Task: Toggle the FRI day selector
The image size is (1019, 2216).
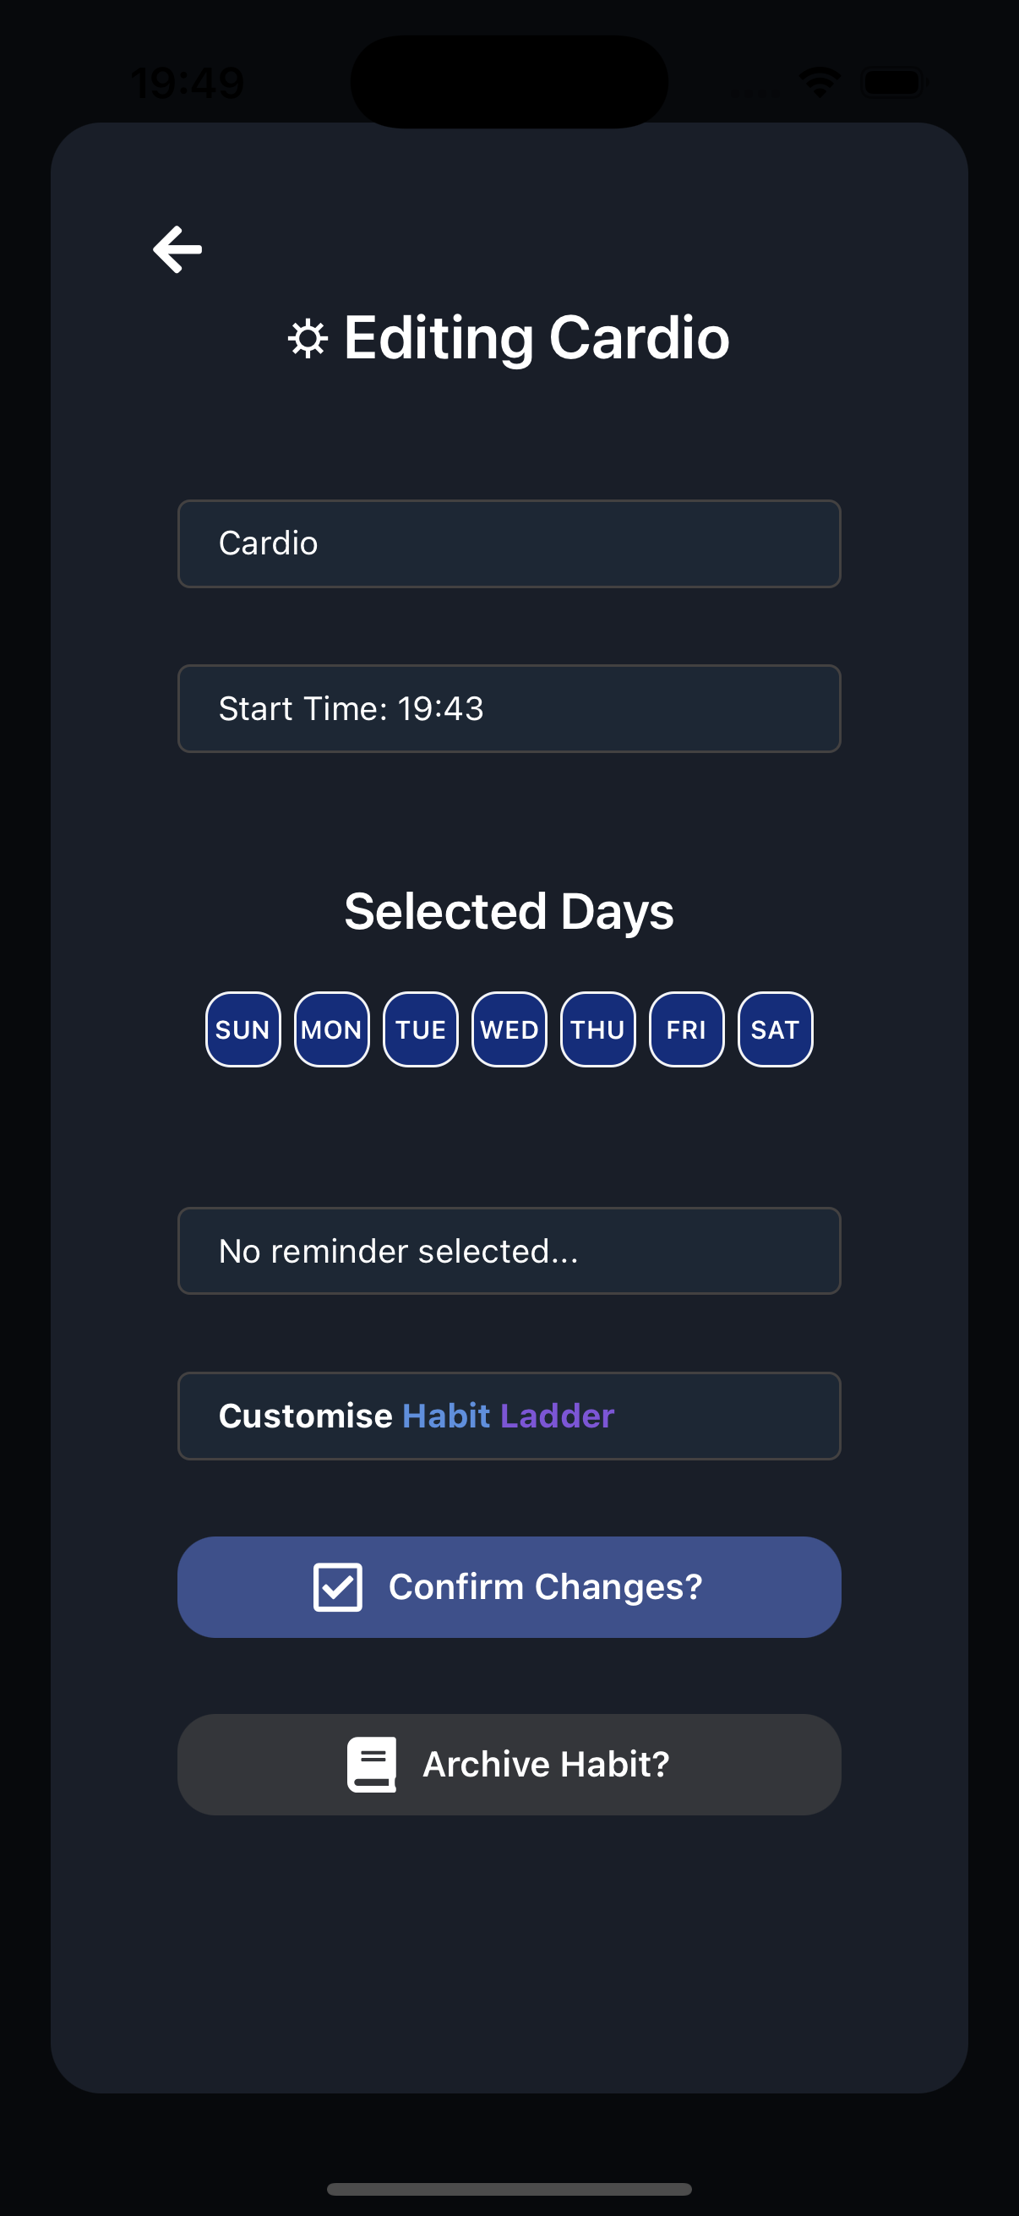Action: tap(685, 1029)
